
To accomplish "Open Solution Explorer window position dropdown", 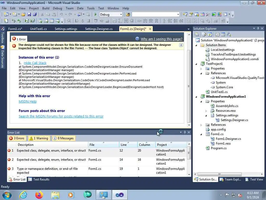I will (254, 28).
